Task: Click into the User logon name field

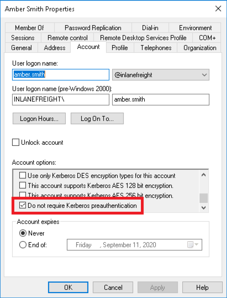Action: click(61, 75)
